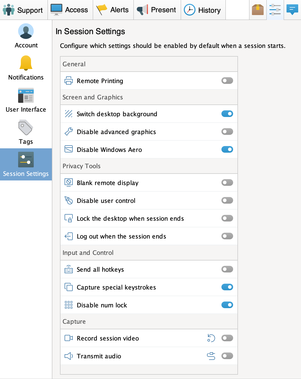This screenshot has width=301, height=379.
Task: Click the package box icon in top bar
Action: 258,10
